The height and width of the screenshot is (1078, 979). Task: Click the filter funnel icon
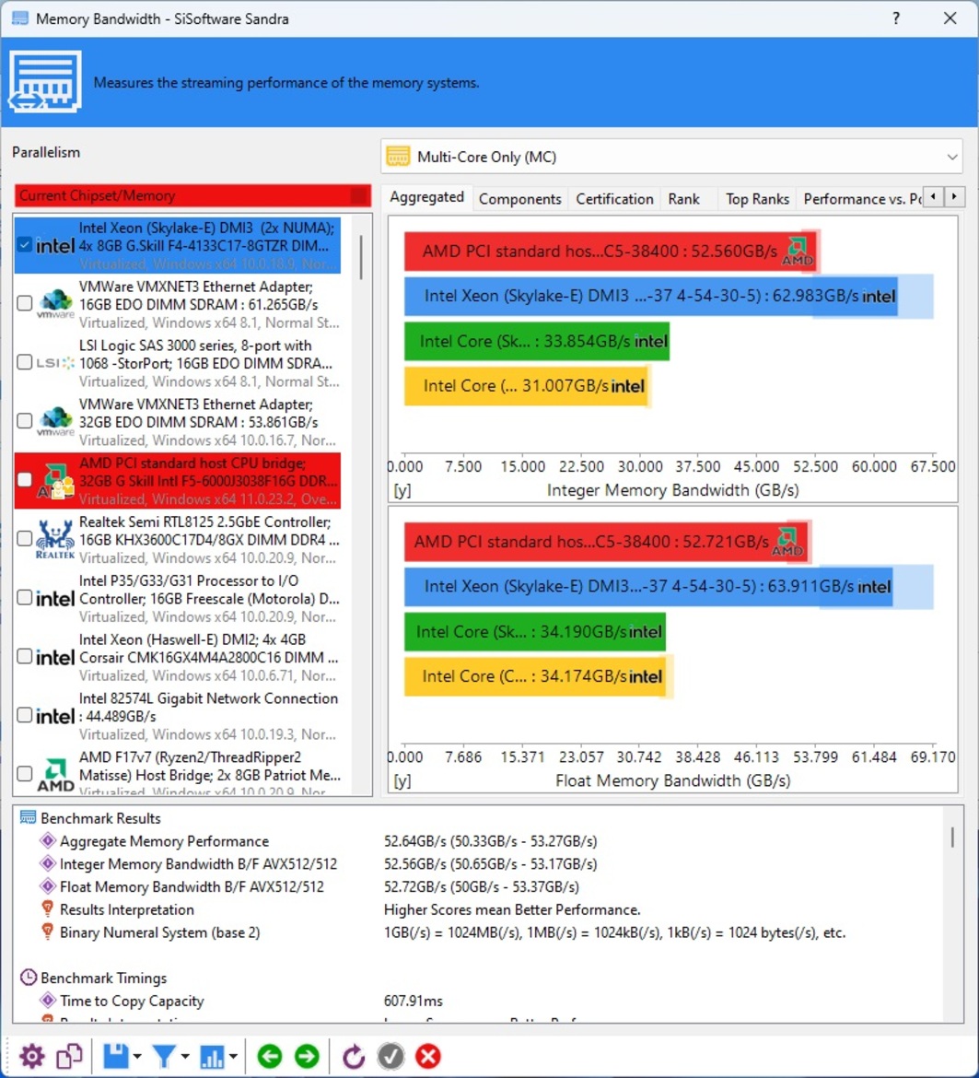point(164,1056)
